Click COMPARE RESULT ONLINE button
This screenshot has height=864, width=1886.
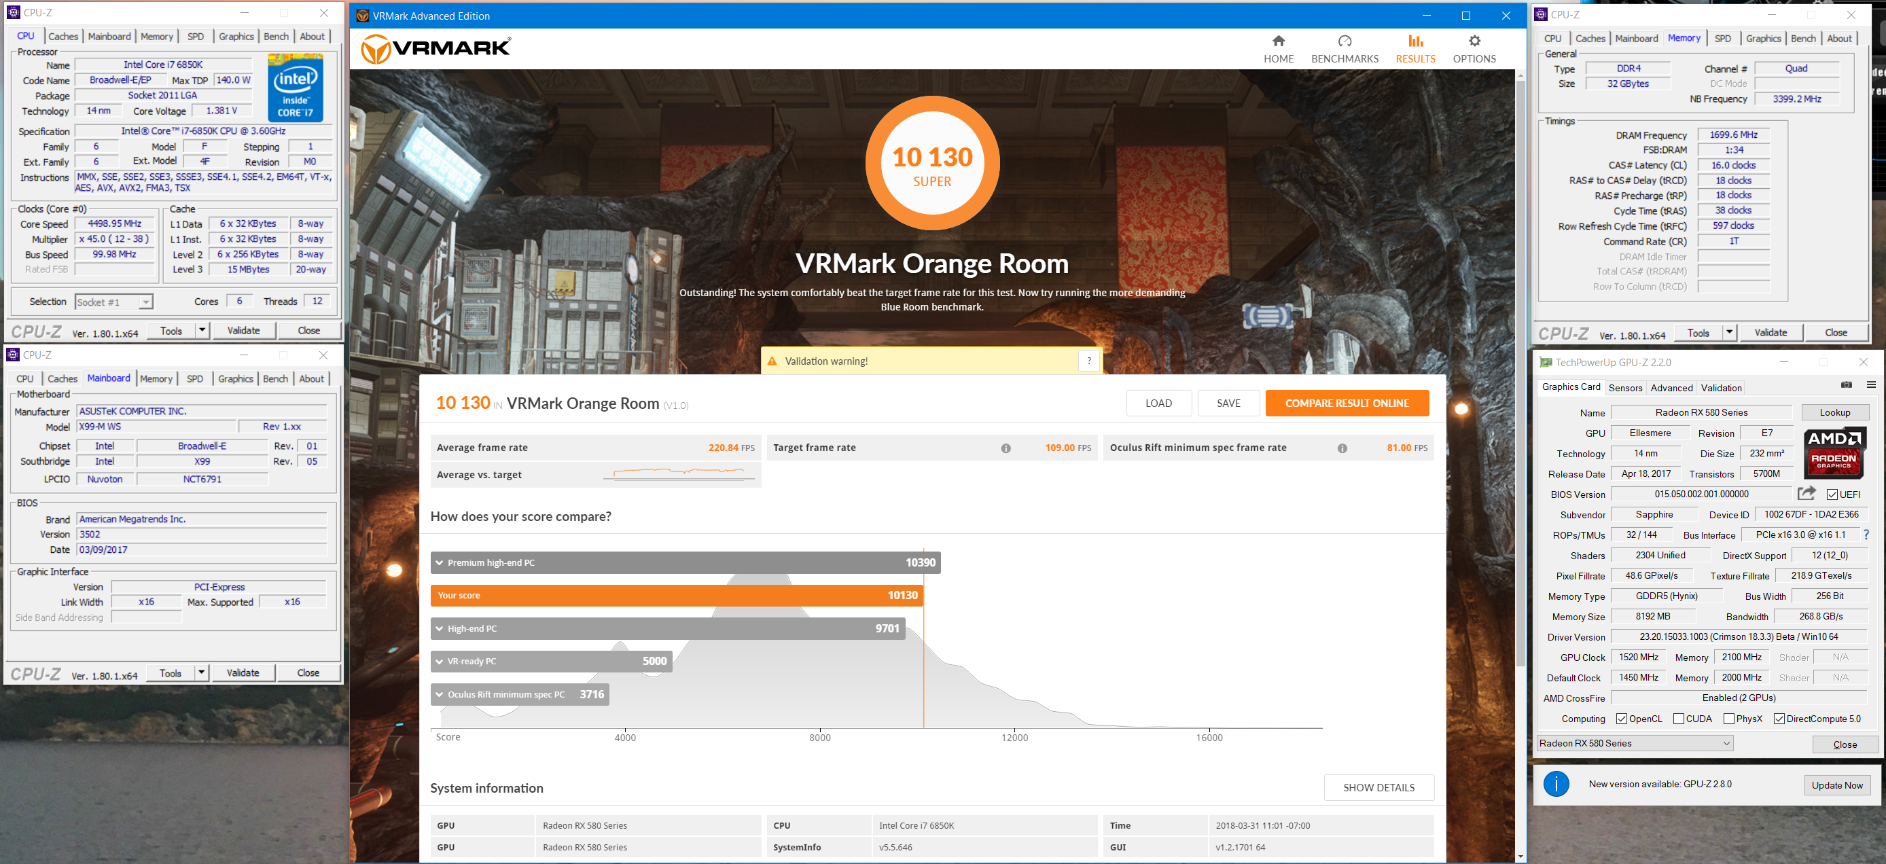point(1347,403)
